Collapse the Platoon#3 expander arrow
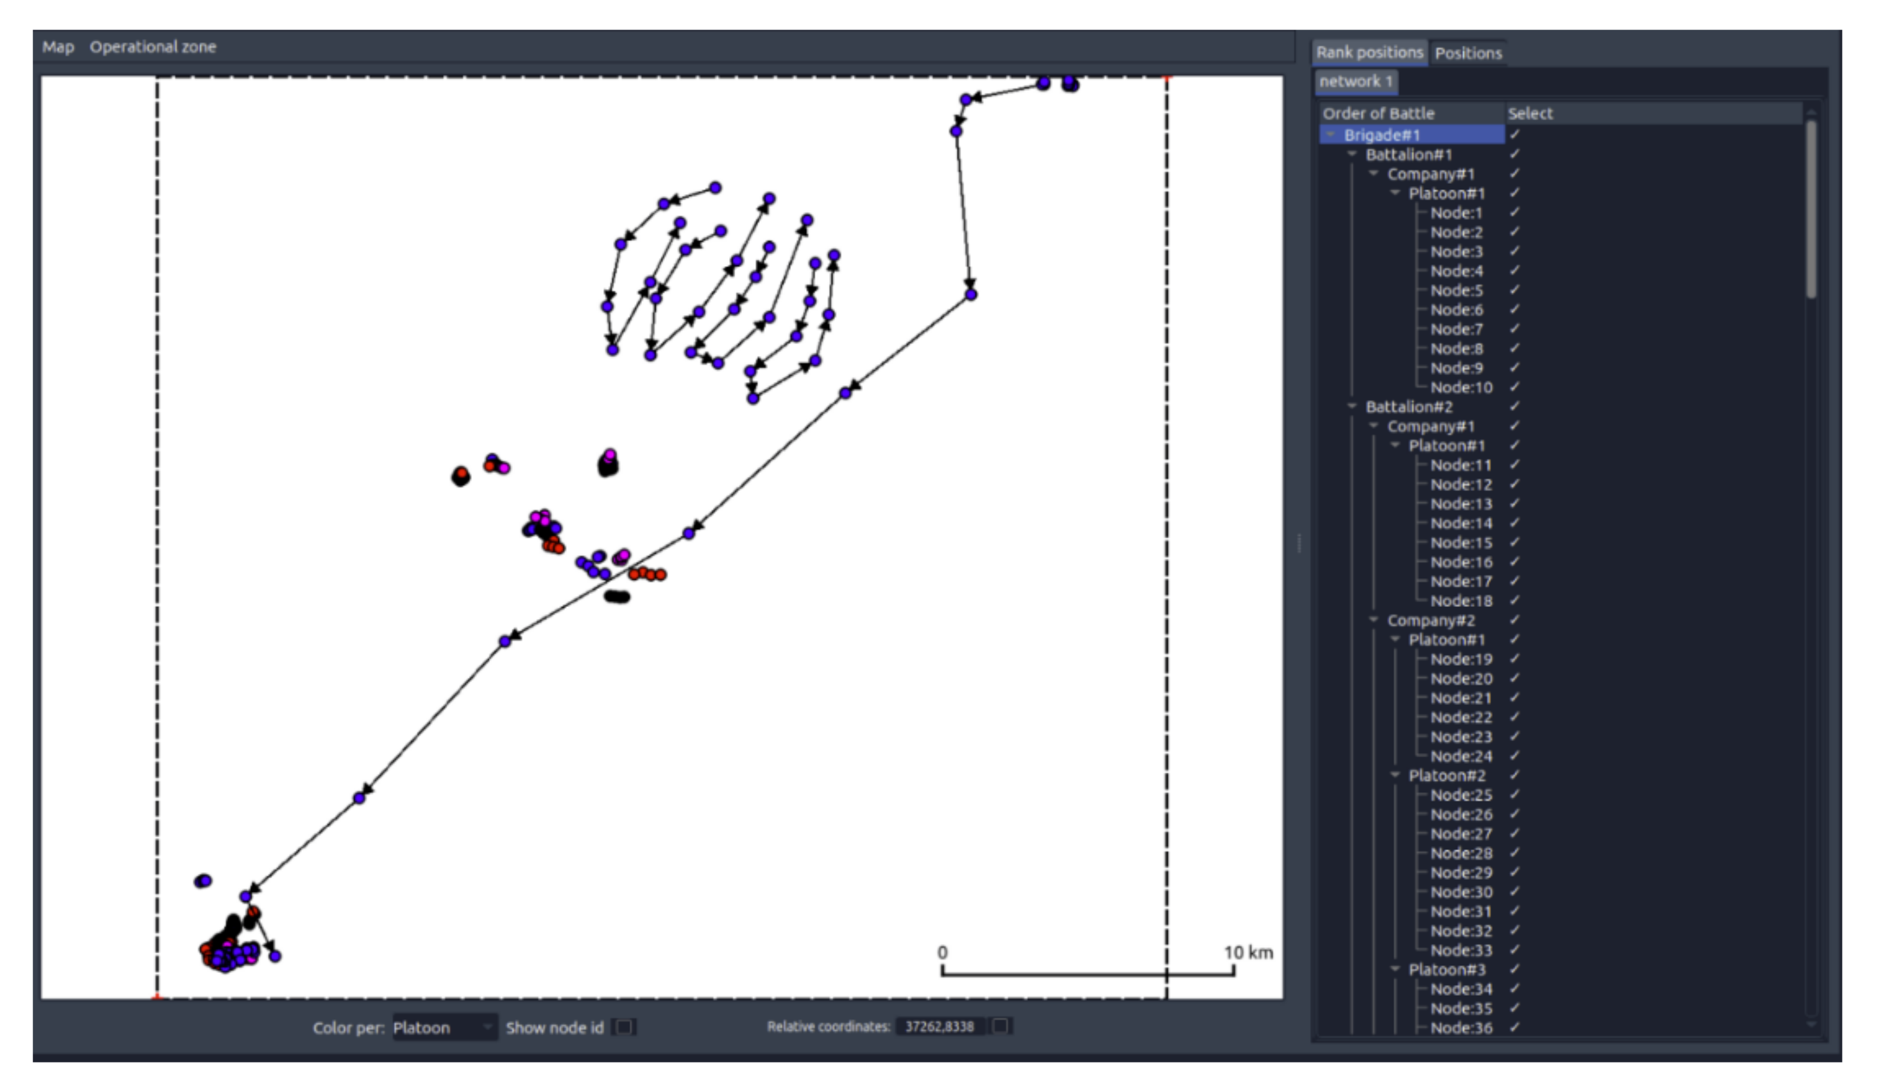Viewport: 1878px width, 1089px height. [1395, 969]
